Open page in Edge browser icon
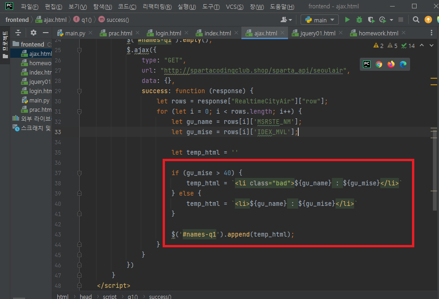Image resolution: width=439 pixels, height=299 pixels. pos(403,64)
